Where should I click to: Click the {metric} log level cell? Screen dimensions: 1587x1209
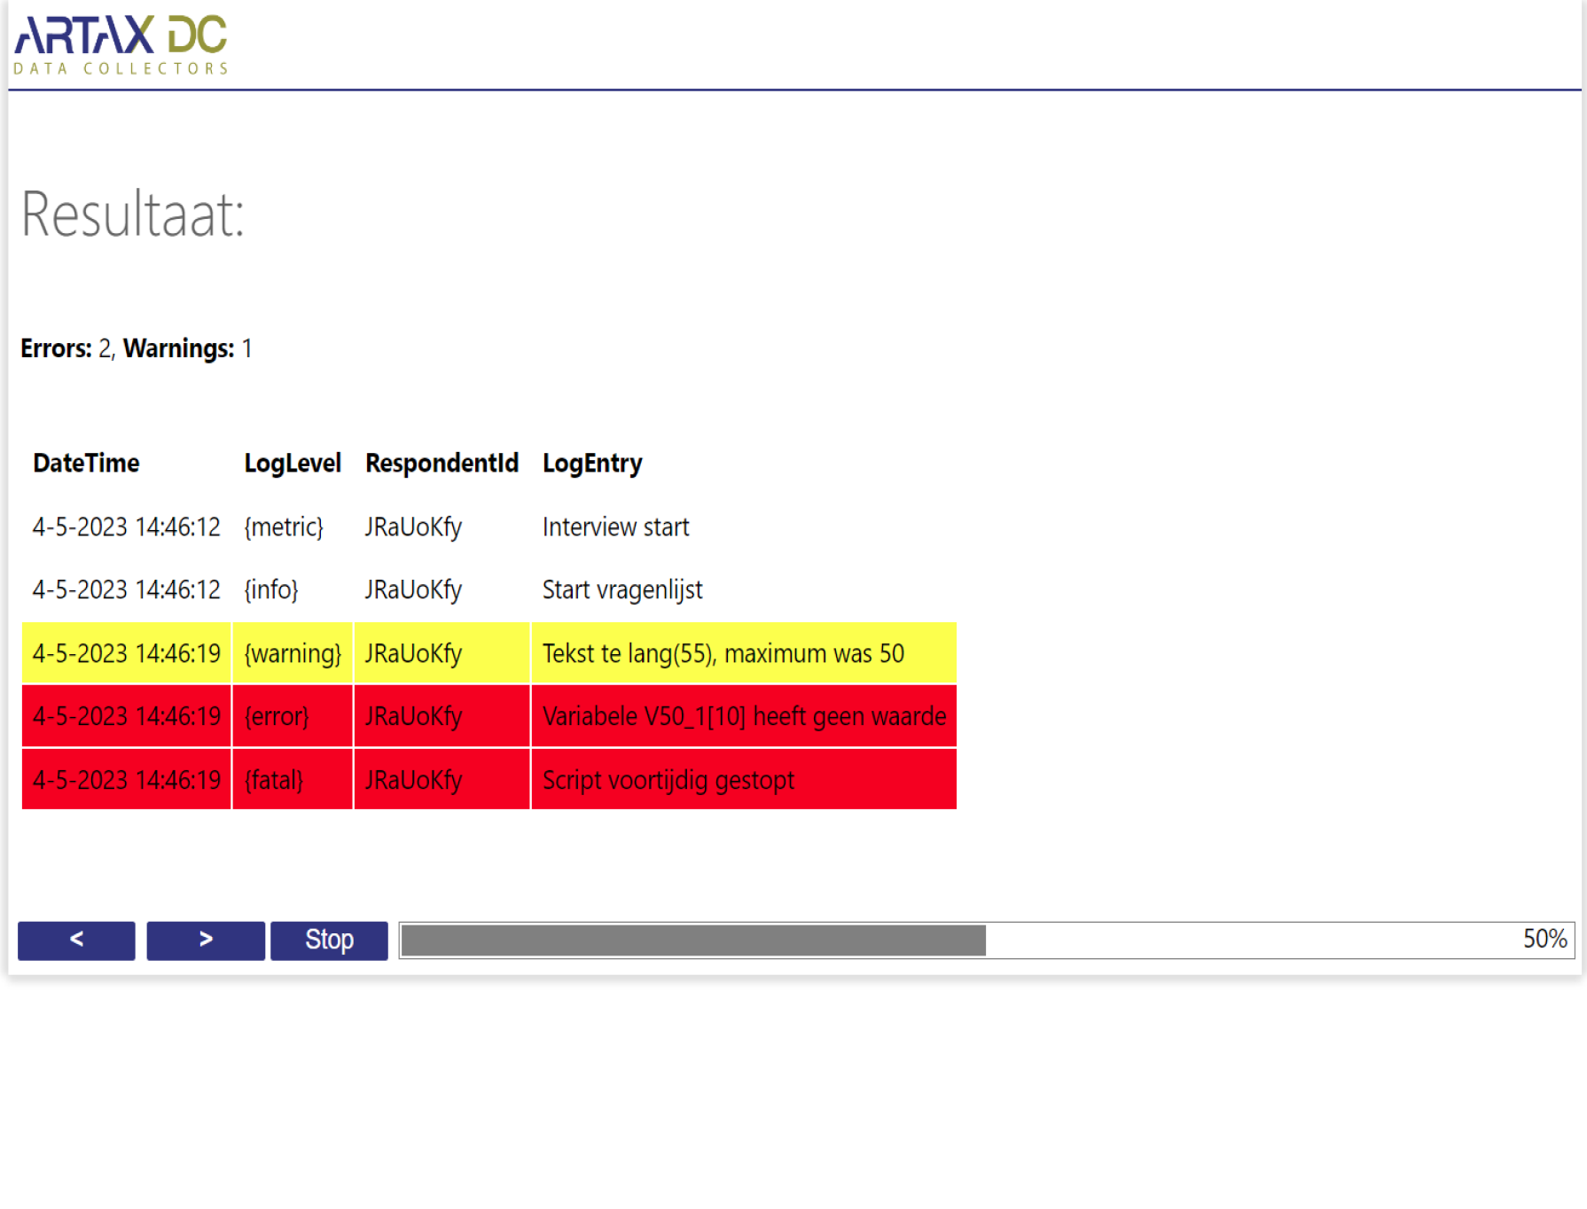[x=284, y=527]
